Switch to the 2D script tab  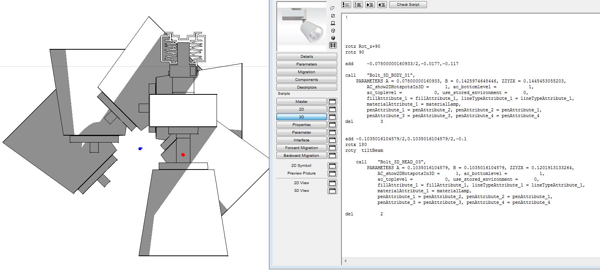coord(301,109)
